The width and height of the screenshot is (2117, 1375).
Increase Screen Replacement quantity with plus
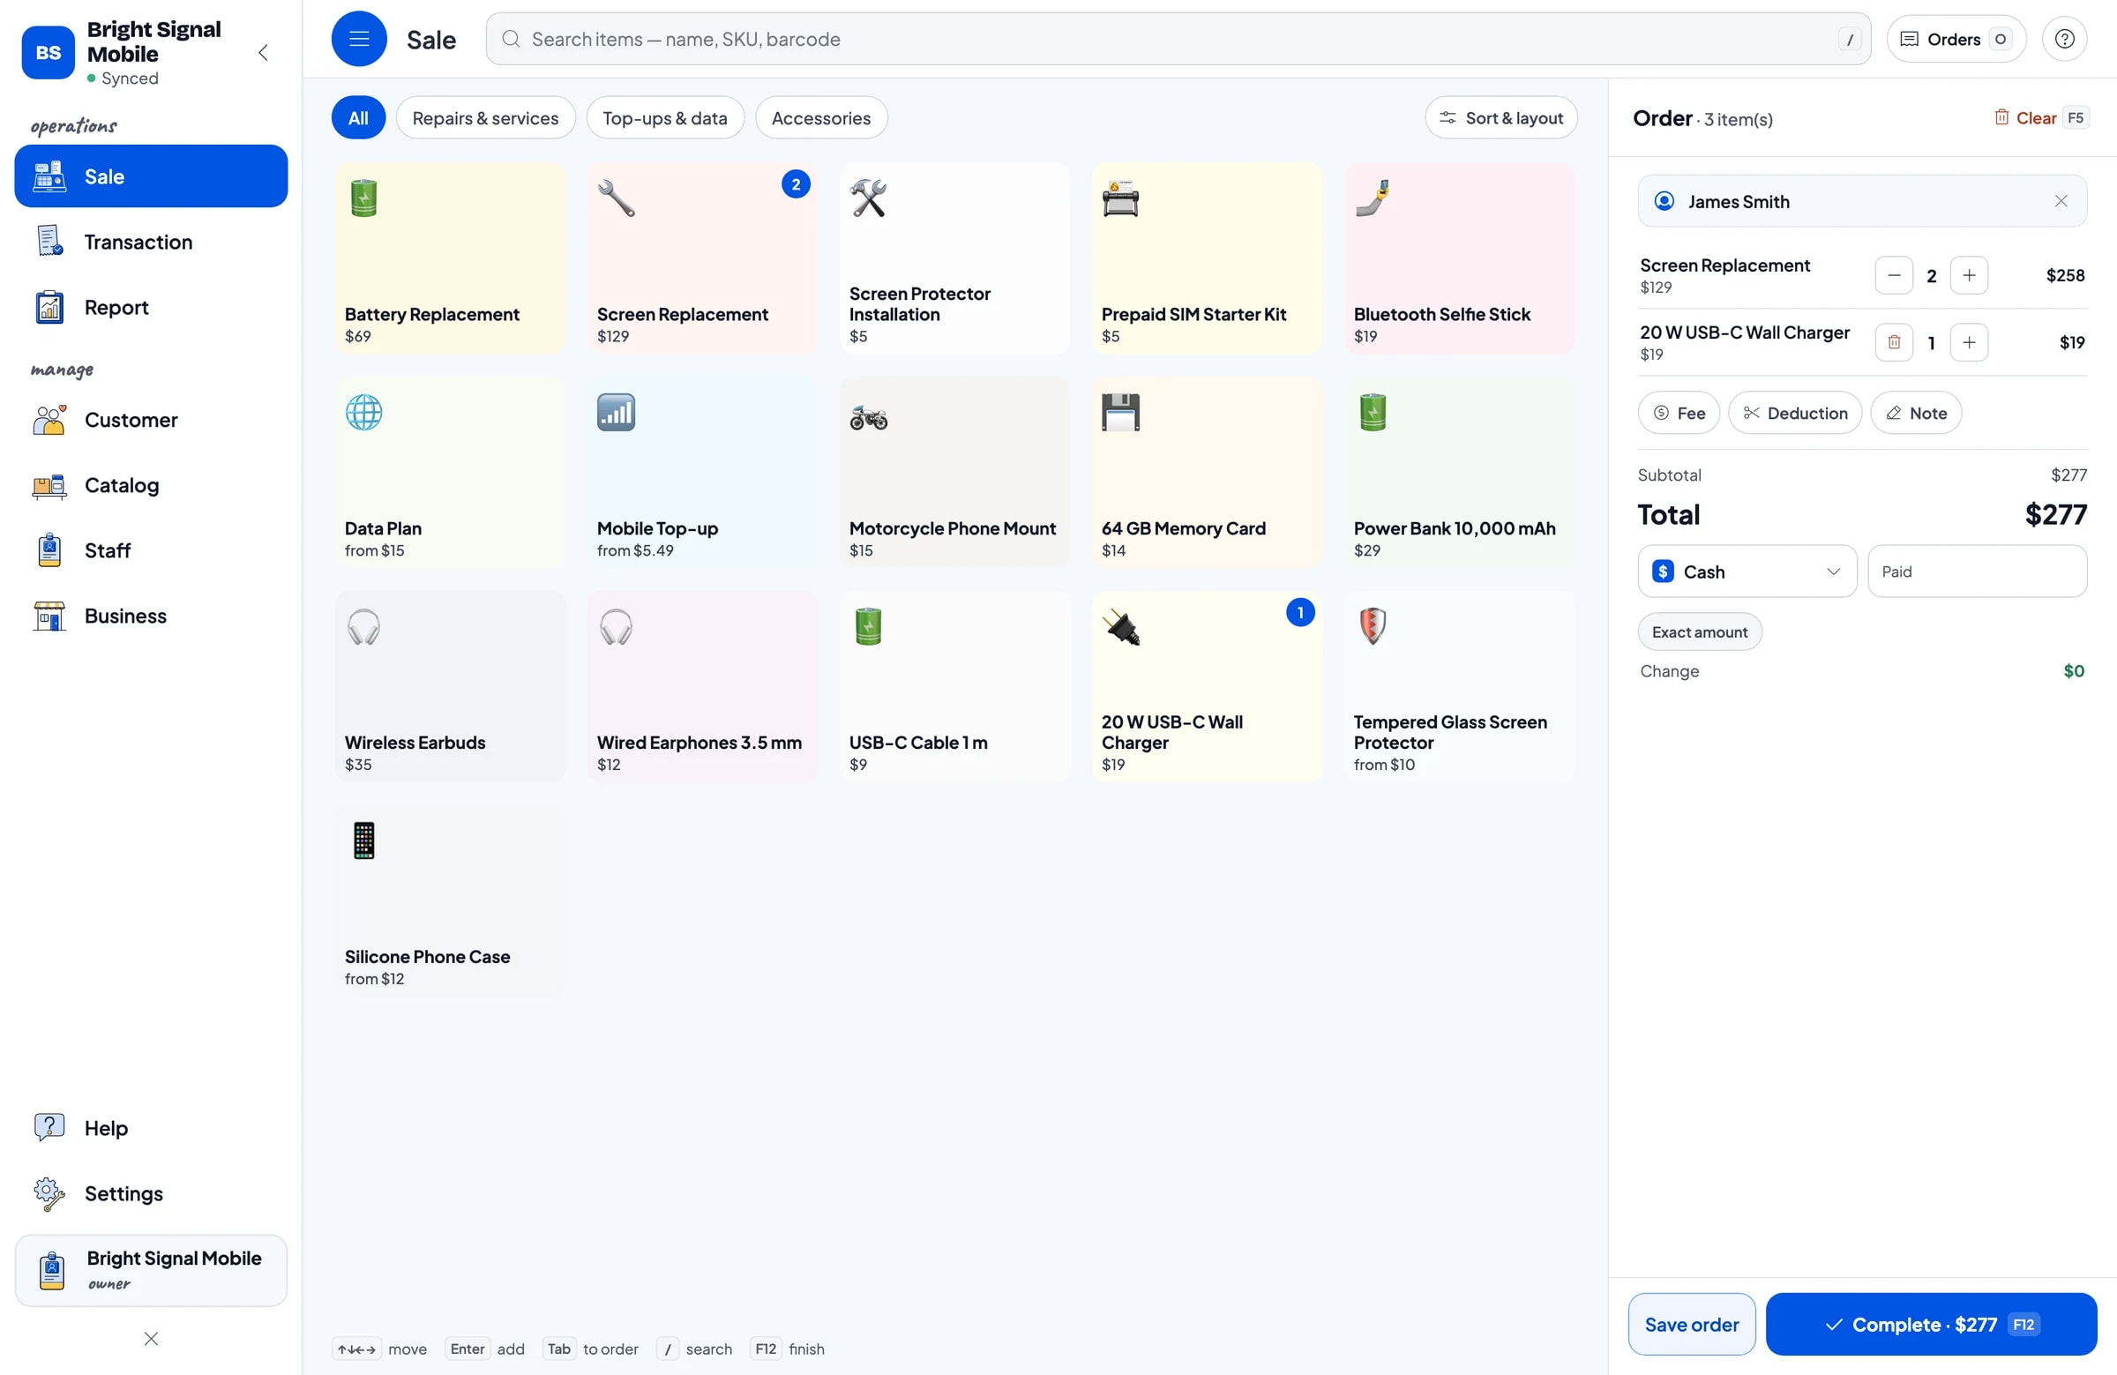click(1969, 276)
